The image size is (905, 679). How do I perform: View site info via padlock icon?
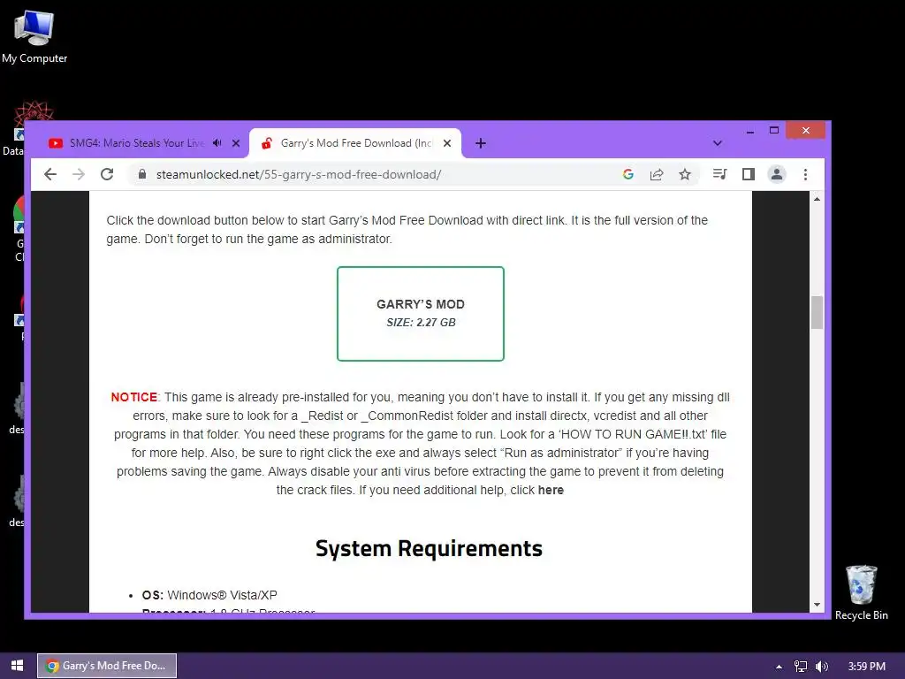[142, 174]
